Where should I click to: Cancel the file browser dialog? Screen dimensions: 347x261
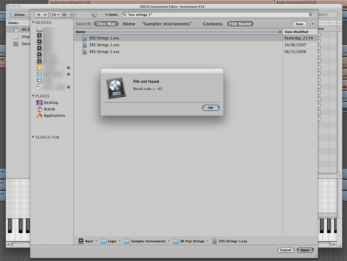[285, 250]
